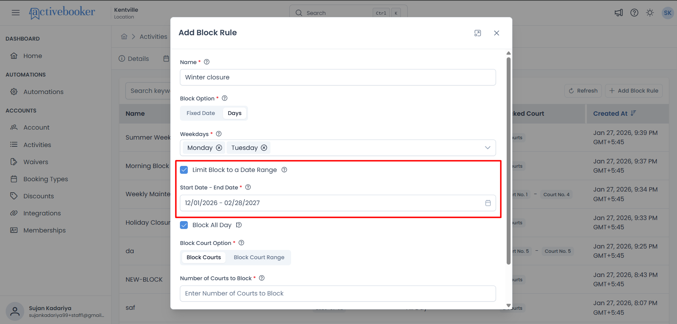
Task: Show help for Limit Block to Date Range
Action: click(284, 170)
